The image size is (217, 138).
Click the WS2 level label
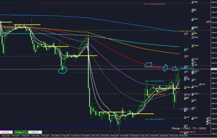point(194,100)
